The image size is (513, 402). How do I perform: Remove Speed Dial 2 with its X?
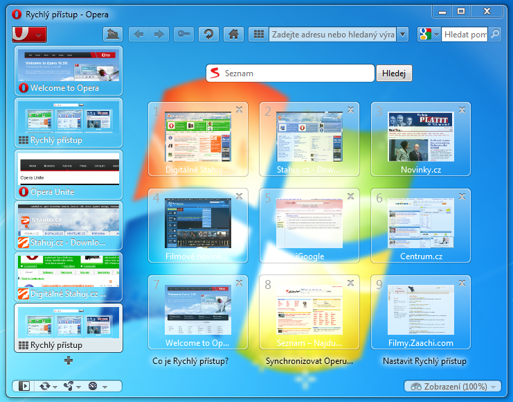[350, 110]
